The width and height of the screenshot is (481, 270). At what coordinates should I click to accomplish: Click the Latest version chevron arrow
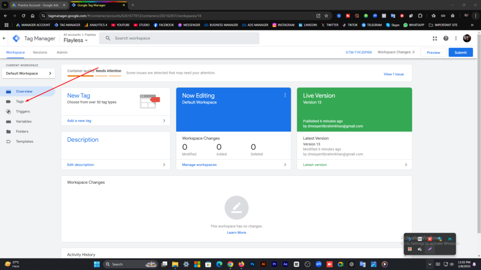(x=406, y=165)
